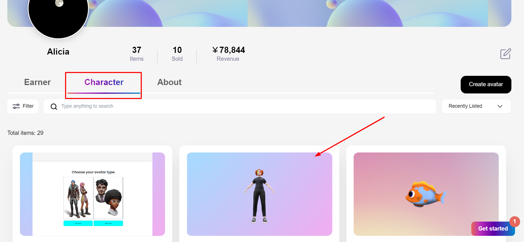Open the standing humanoid avatar card
Viewport: 524px width, 242px height.
pos(259,194)
